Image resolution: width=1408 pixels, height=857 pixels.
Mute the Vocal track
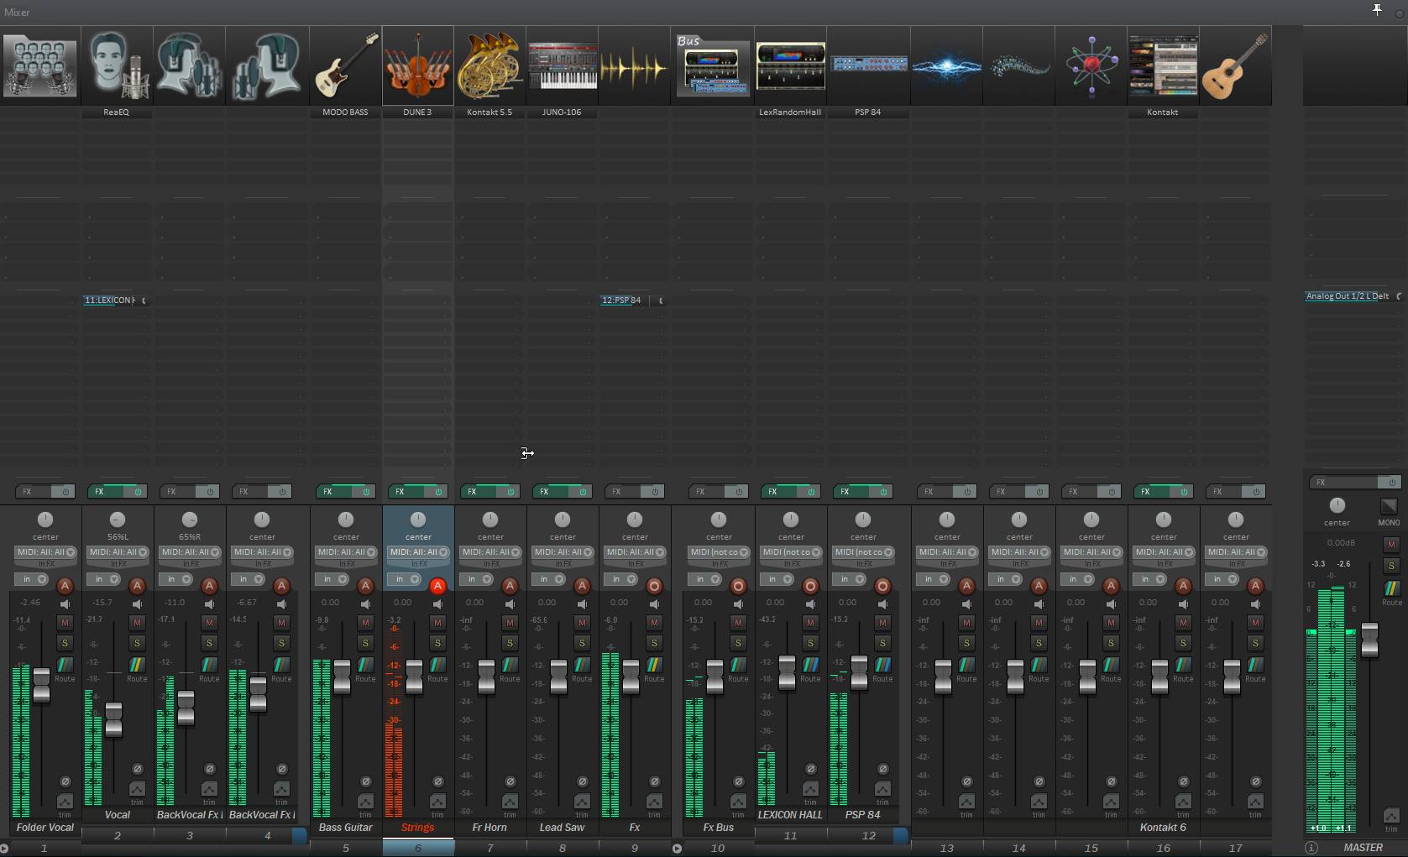click(x=137, y=623)
